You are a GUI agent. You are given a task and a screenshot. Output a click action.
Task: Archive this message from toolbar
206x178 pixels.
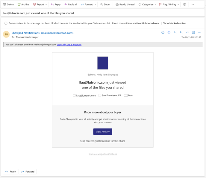23,5
